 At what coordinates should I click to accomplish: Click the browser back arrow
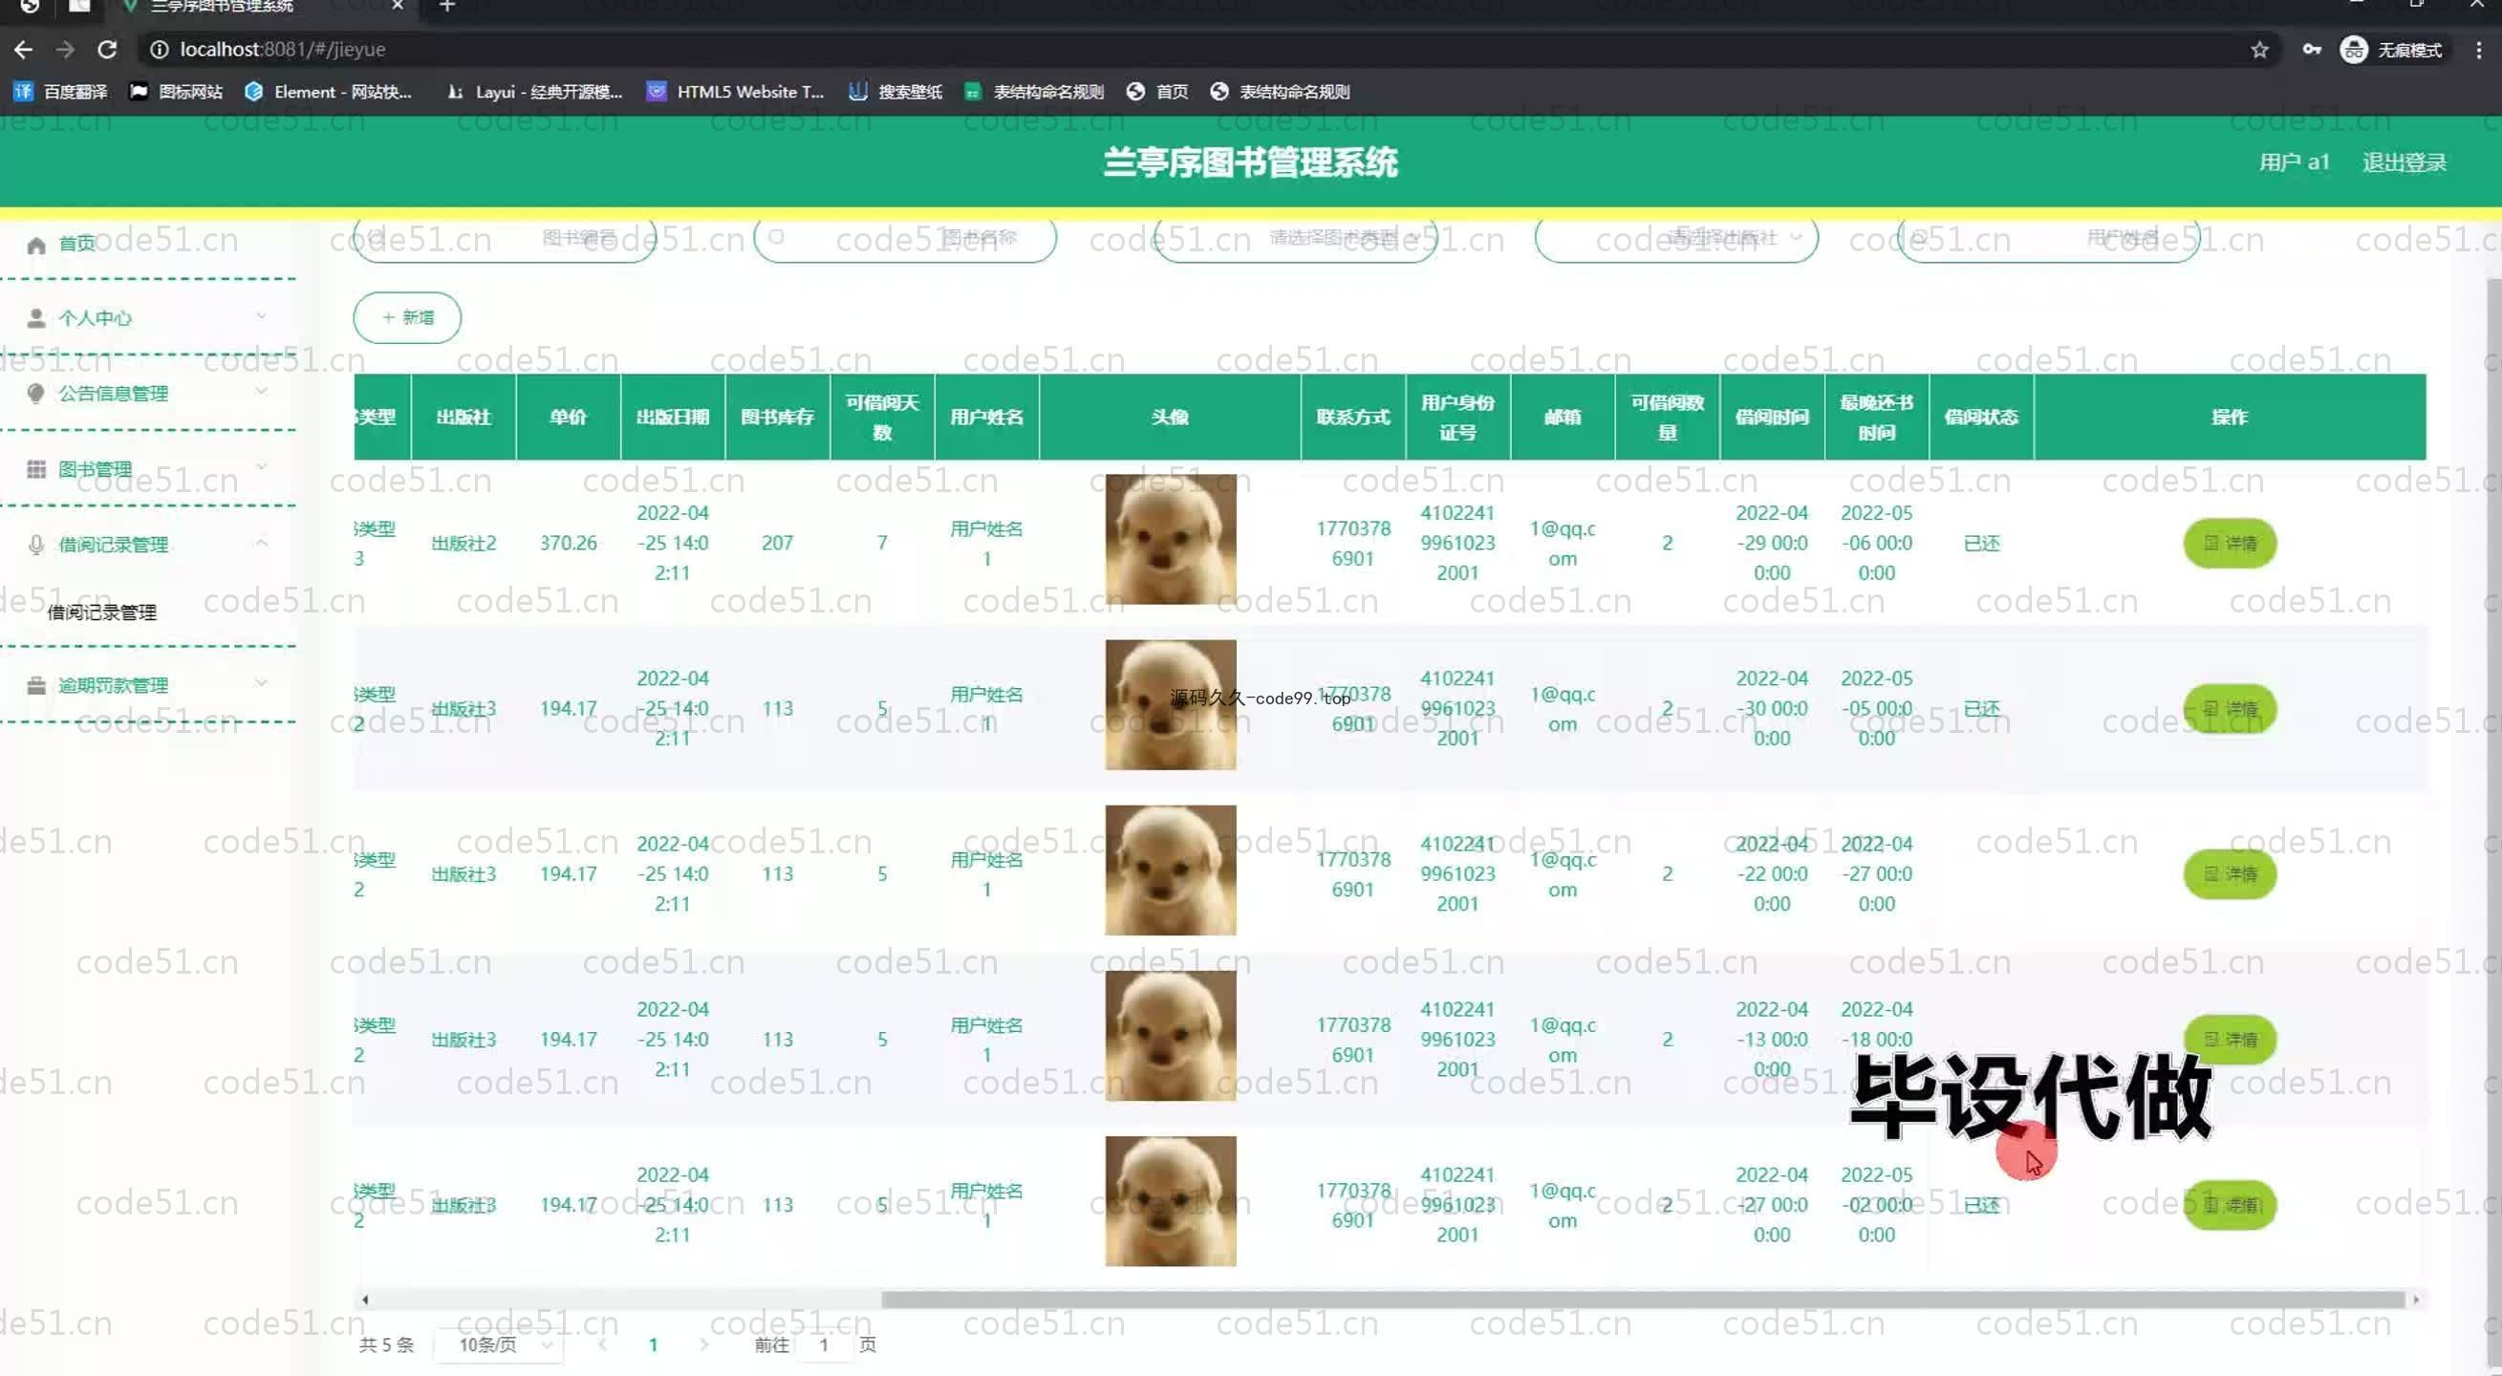pos(23,50)
